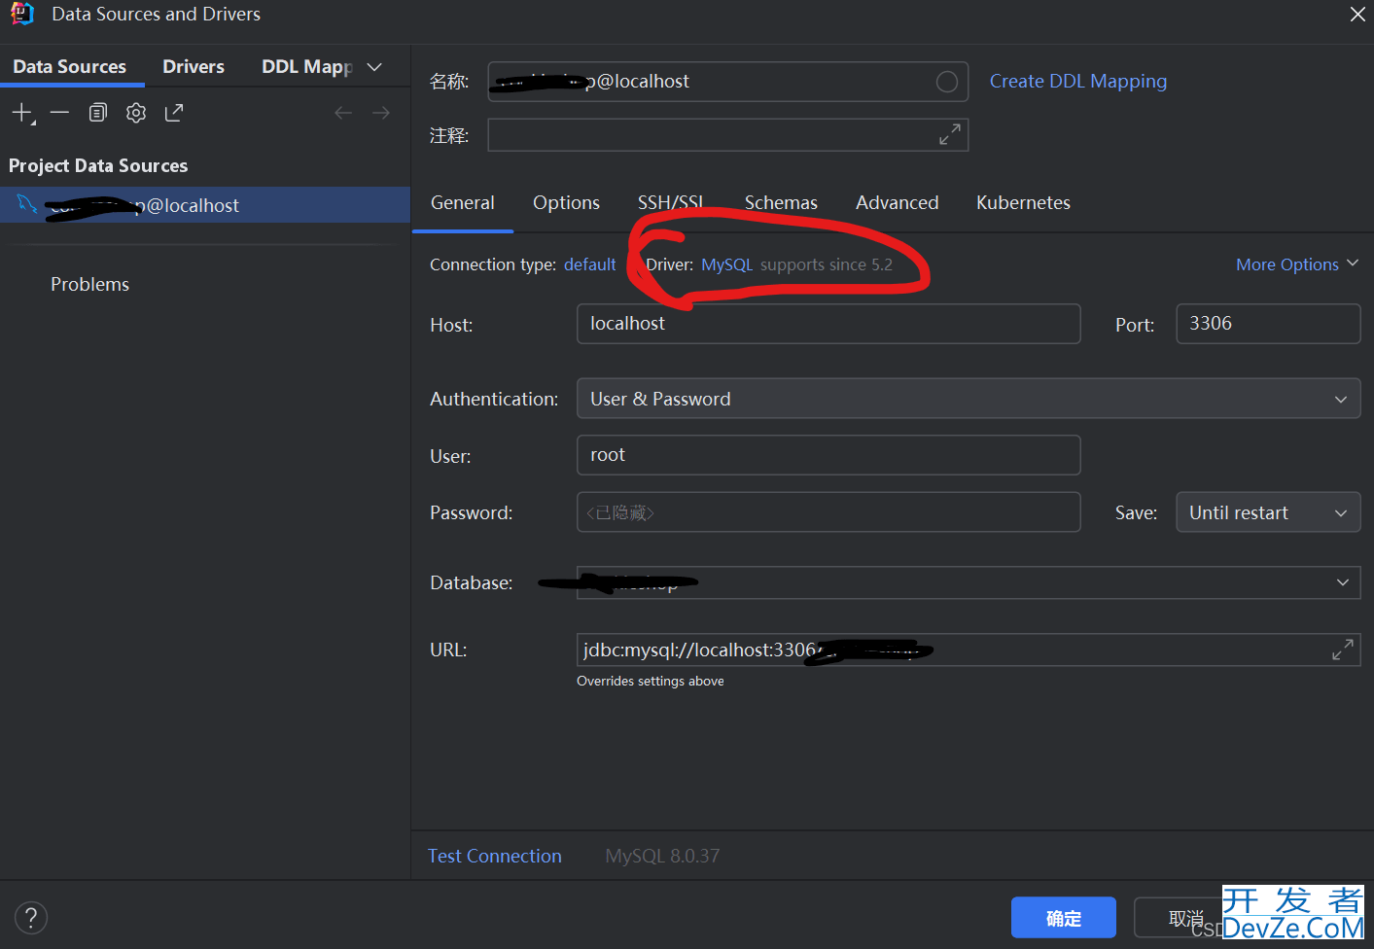This screenshot has height=949, width=1374.
Task: Click the IntelliJ app icon in title bar
Action: coord(22,14)
